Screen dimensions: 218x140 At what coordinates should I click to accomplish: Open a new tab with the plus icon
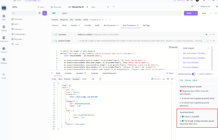pyautogui.click(x=108, y=7)
